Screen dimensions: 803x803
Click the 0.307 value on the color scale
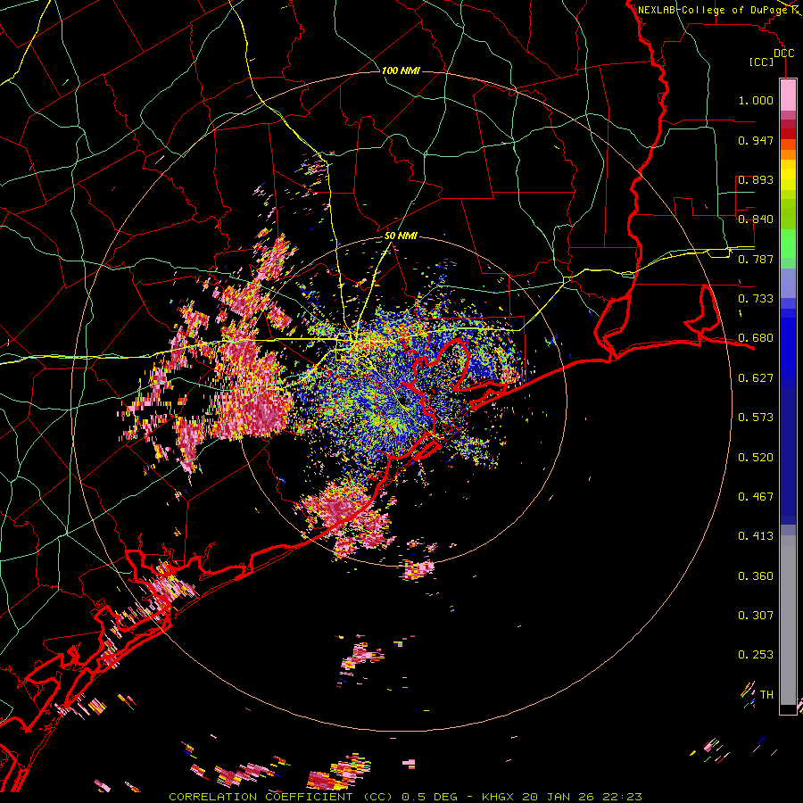(x=756, y=616)
